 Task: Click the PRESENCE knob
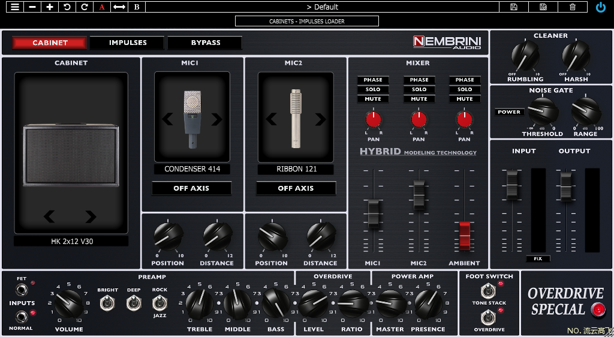click(428, 304)
